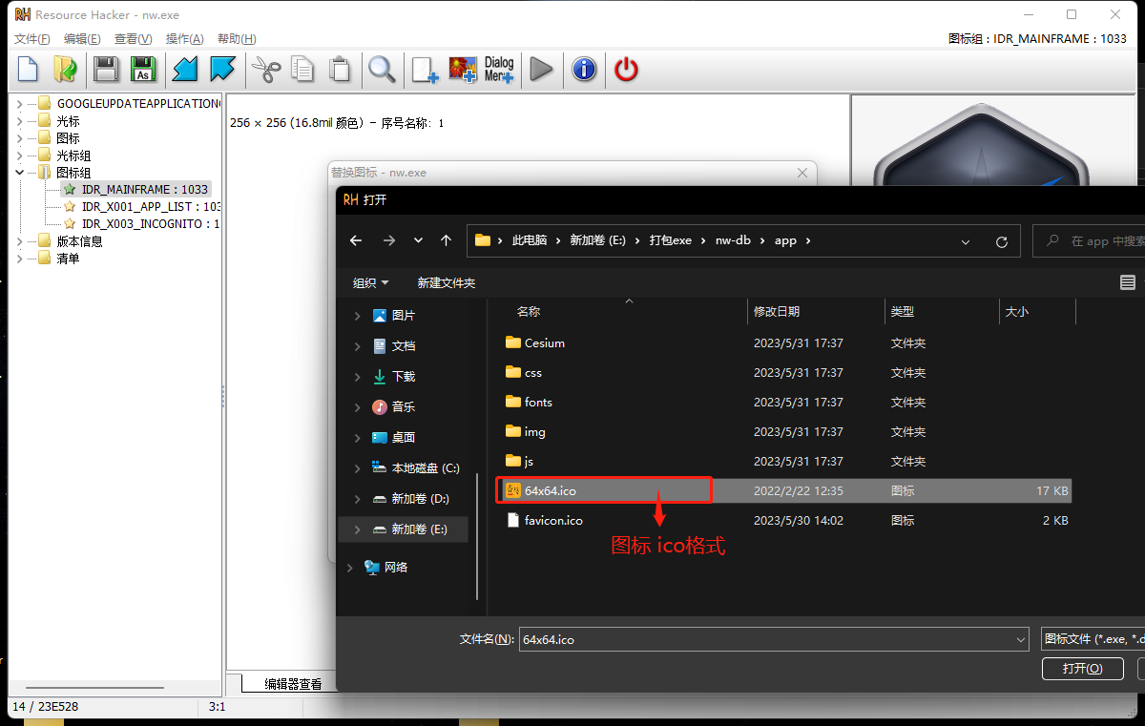Click the green Save As icon
This screenshot has height=726, width=1145.
tap(142, 69)
